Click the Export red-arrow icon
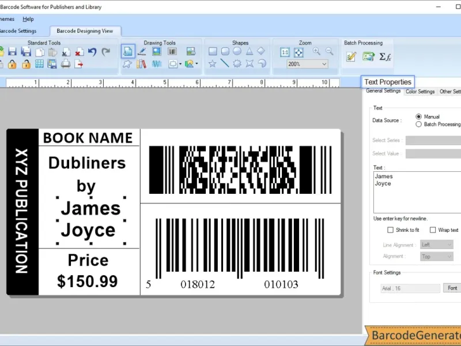Viewport: 461px width, 346px height. point(79,64)
